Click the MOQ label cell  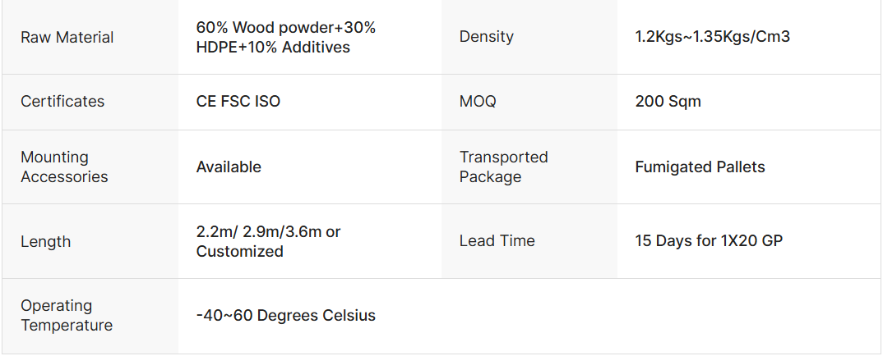pyautogui.click(x=478, y=102)
